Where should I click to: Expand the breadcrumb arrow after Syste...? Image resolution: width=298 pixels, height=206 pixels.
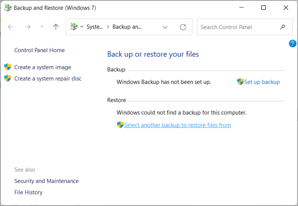pyautogui.click(x=108, y=27)
